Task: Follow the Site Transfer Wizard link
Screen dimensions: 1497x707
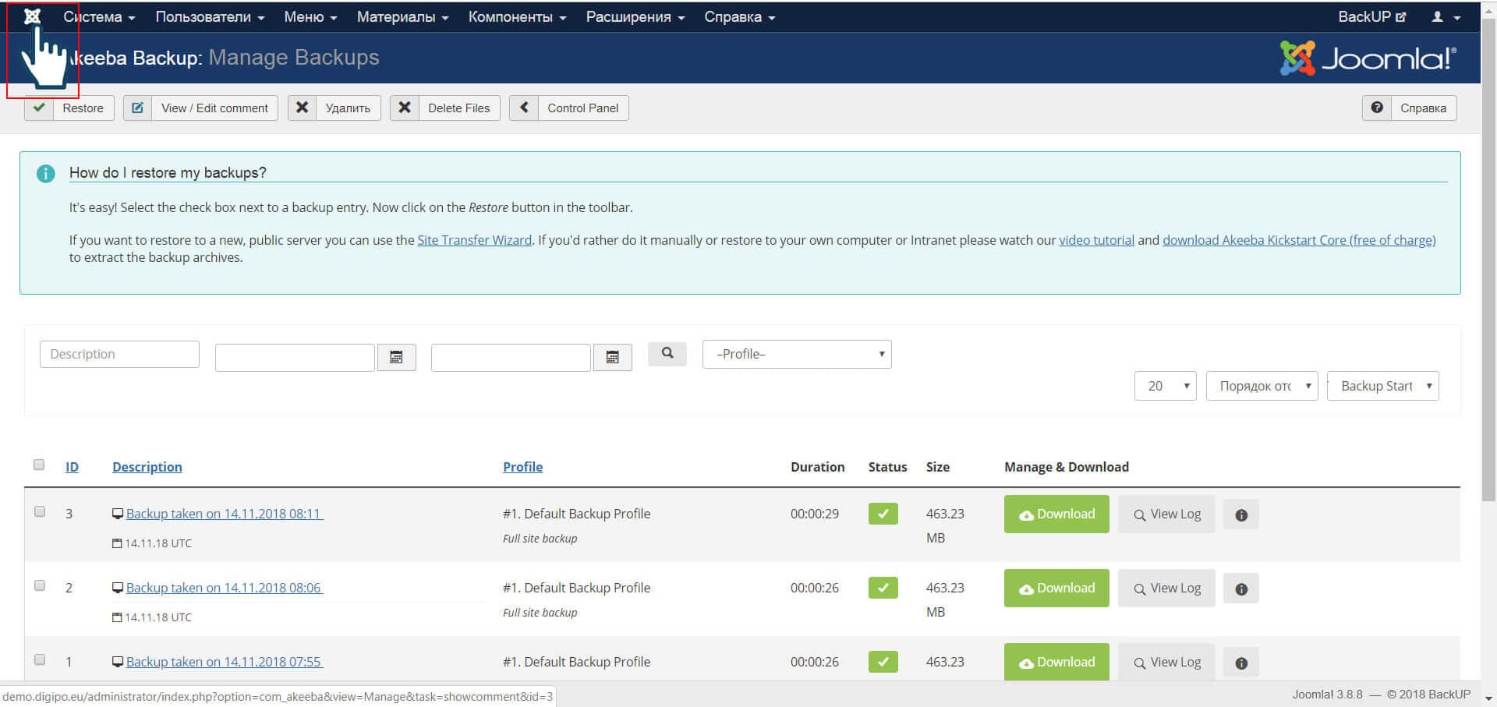Action: click(474, 240)
